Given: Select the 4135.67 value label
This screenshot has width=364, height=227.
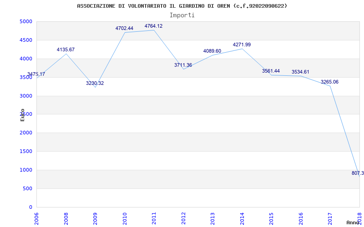Looking at the screenshot, I should [66, 49].
